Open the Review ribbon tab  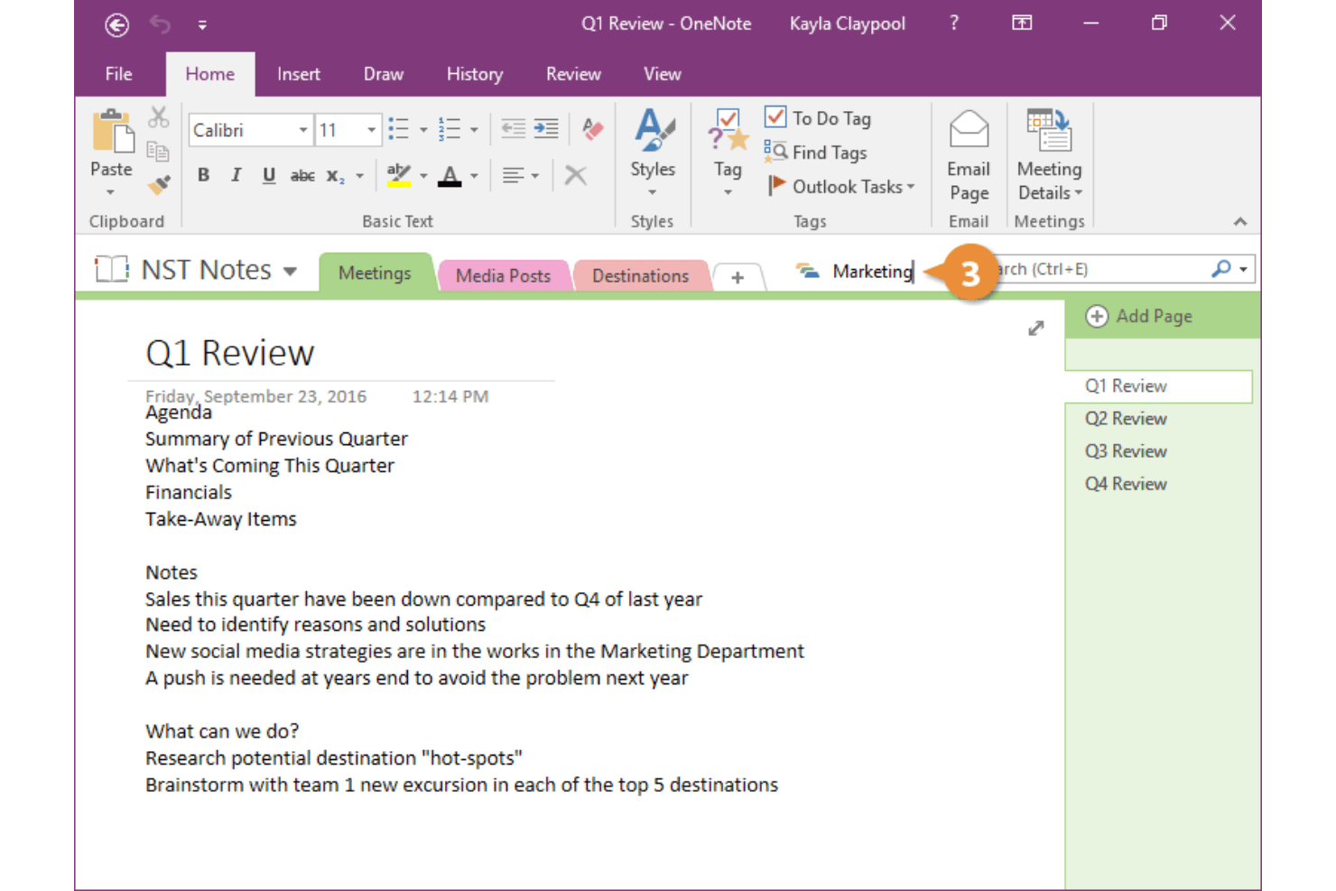pyautogui.click(x=573, y=74)
